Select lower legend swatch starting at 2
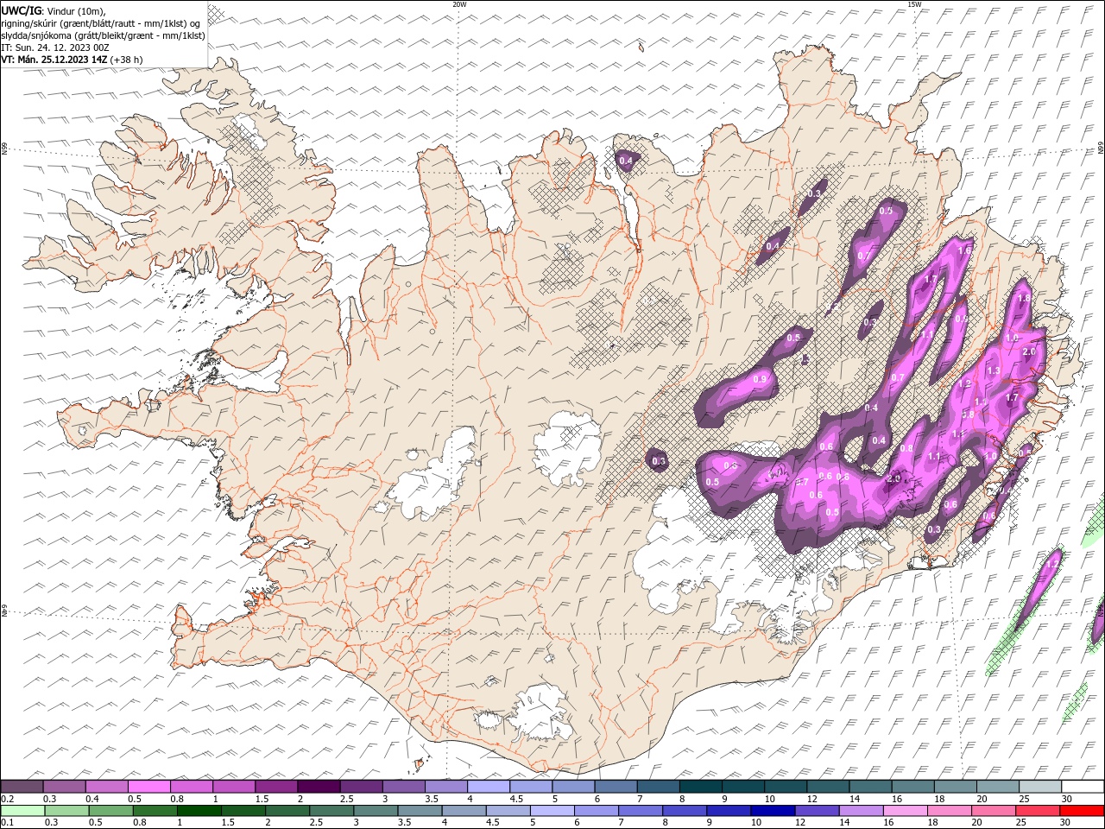This screenshot has height=829, width=1105. pyautogui.click(x=287, y=811)
